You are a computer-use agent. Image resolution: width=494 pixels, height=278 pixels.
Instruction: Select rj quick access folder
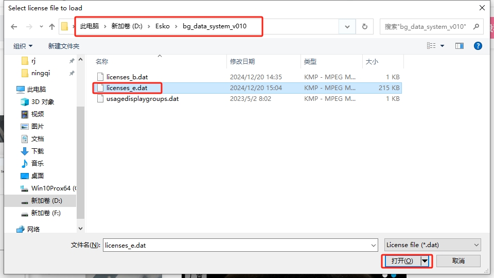33,61
